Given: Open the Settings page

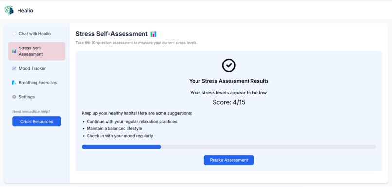Looking at the screenshot, I should 37,97.
